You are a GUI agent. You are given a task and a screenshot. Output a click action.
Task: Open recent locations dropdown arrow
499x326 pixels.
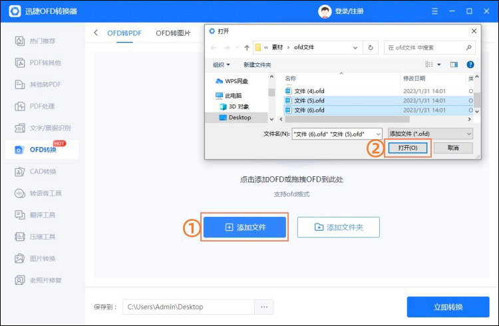(x=238, y=48)
